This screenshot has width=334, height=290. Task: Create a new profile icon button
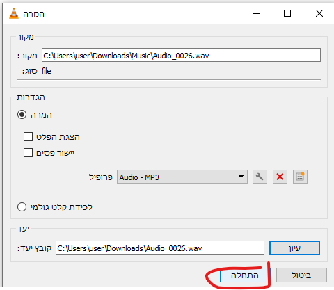300,177
